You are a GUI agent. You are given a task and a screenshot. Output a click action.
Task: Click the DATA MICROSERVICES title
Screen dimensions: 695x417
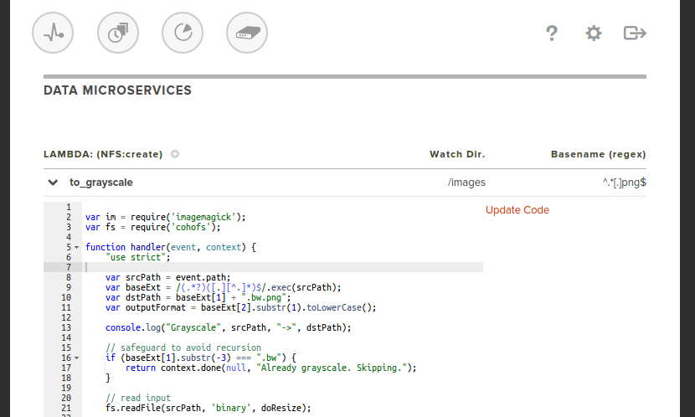[117, 90]
